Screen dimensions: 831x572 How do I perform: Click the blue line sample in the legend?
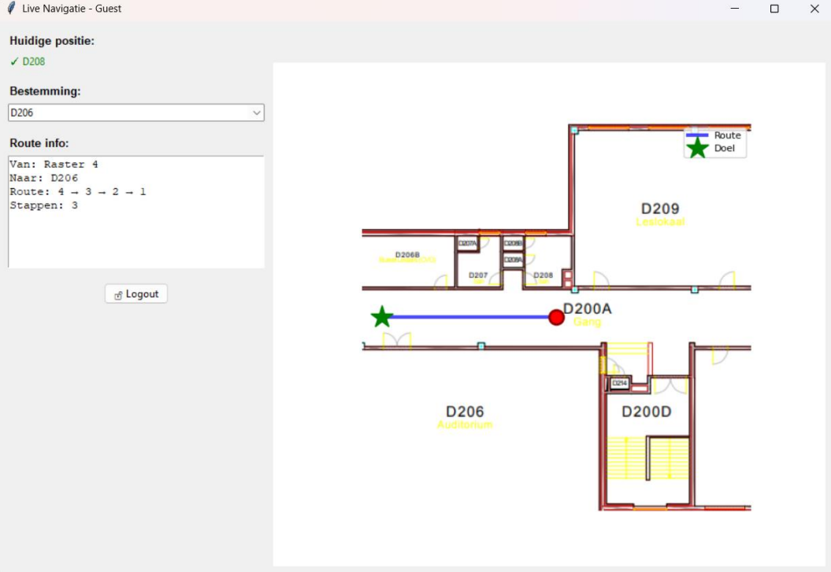click(697, 135)
